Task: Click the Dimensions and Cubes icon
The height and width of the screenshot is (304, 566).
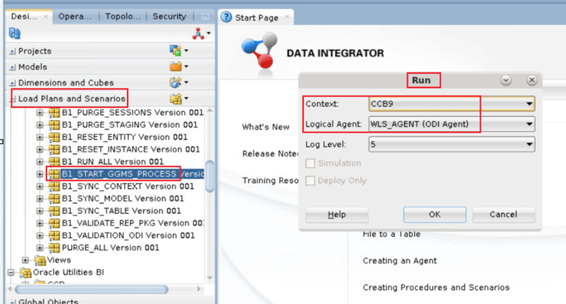Action: [176, 82]
